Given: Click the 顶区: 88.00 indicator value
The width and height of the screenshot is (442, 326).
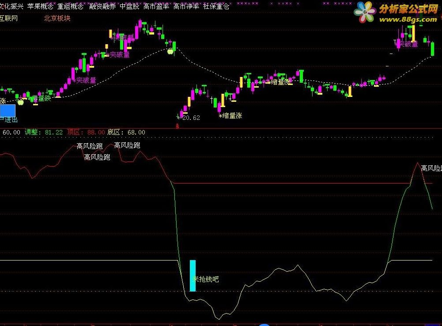Looking at the screenshot, I should (86, 132).
